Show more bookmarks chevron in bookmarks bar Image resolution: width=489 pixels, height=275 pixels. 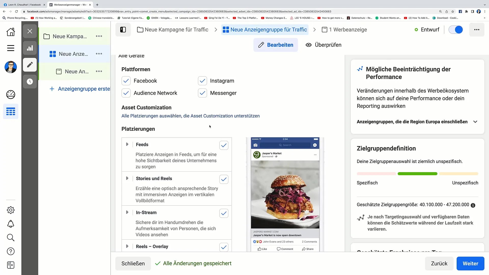click(485, 18)
